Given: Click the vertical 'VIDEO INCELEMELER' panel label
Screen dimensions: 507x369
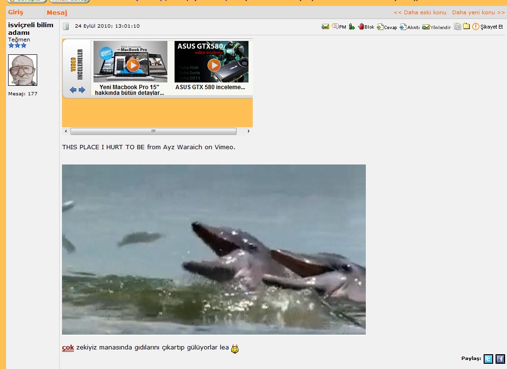Looking at the screenshot, I should (77, 64).
